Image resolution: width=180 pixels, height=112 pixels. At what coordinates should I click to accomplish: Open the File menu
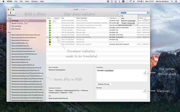16,1
